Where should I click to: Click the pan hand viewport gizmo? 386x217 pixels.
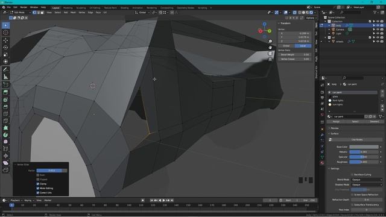tap(270, 47)
